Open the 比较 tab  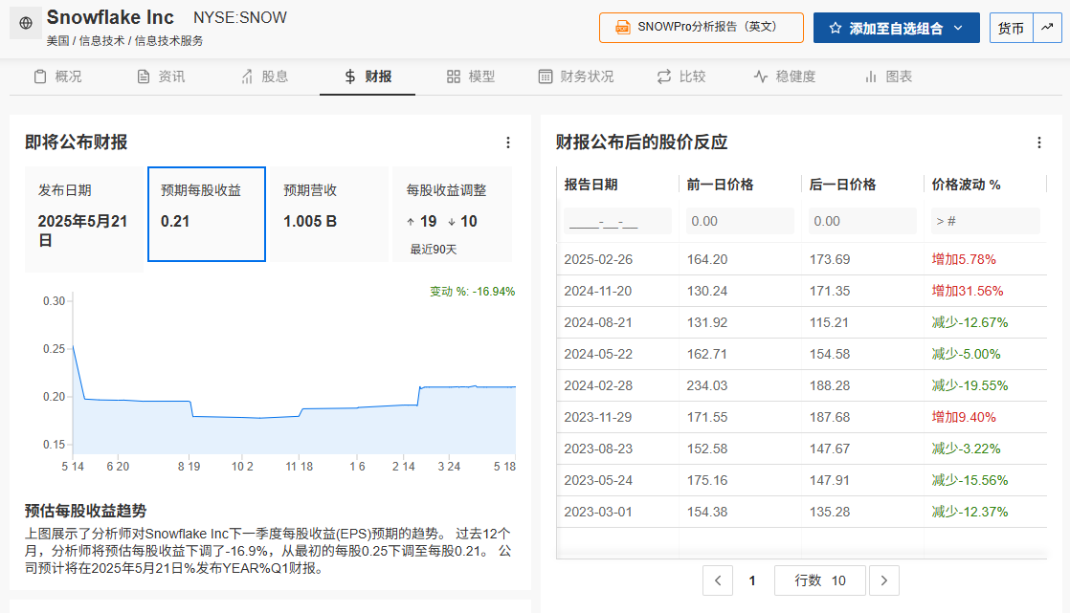[x=681, y=77]
